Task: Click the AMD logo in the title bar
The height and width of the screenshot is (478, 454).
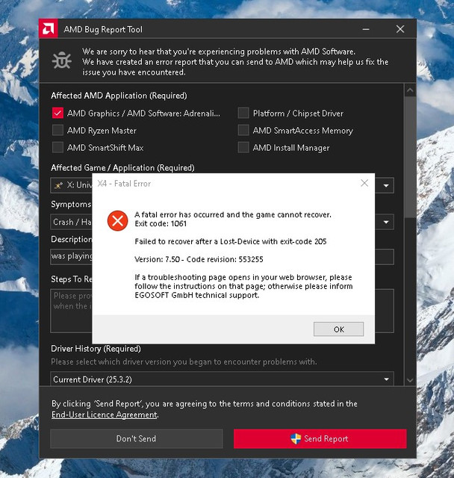Action: pyautogui.click(x=48, y=29)
